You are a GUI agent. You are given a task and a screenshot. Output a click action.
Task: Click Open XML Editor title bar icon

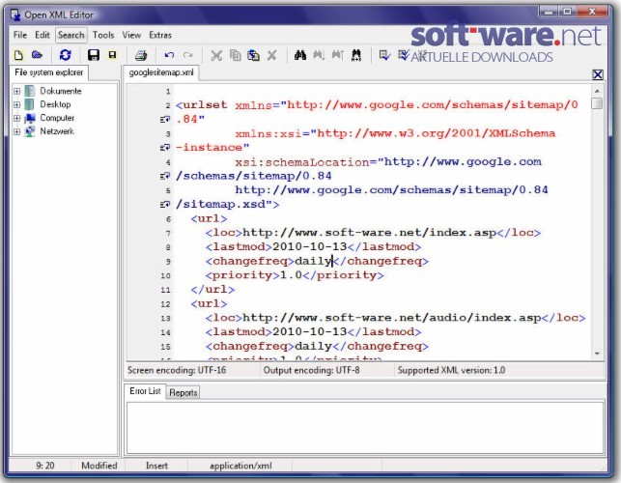tap(15, 14)
